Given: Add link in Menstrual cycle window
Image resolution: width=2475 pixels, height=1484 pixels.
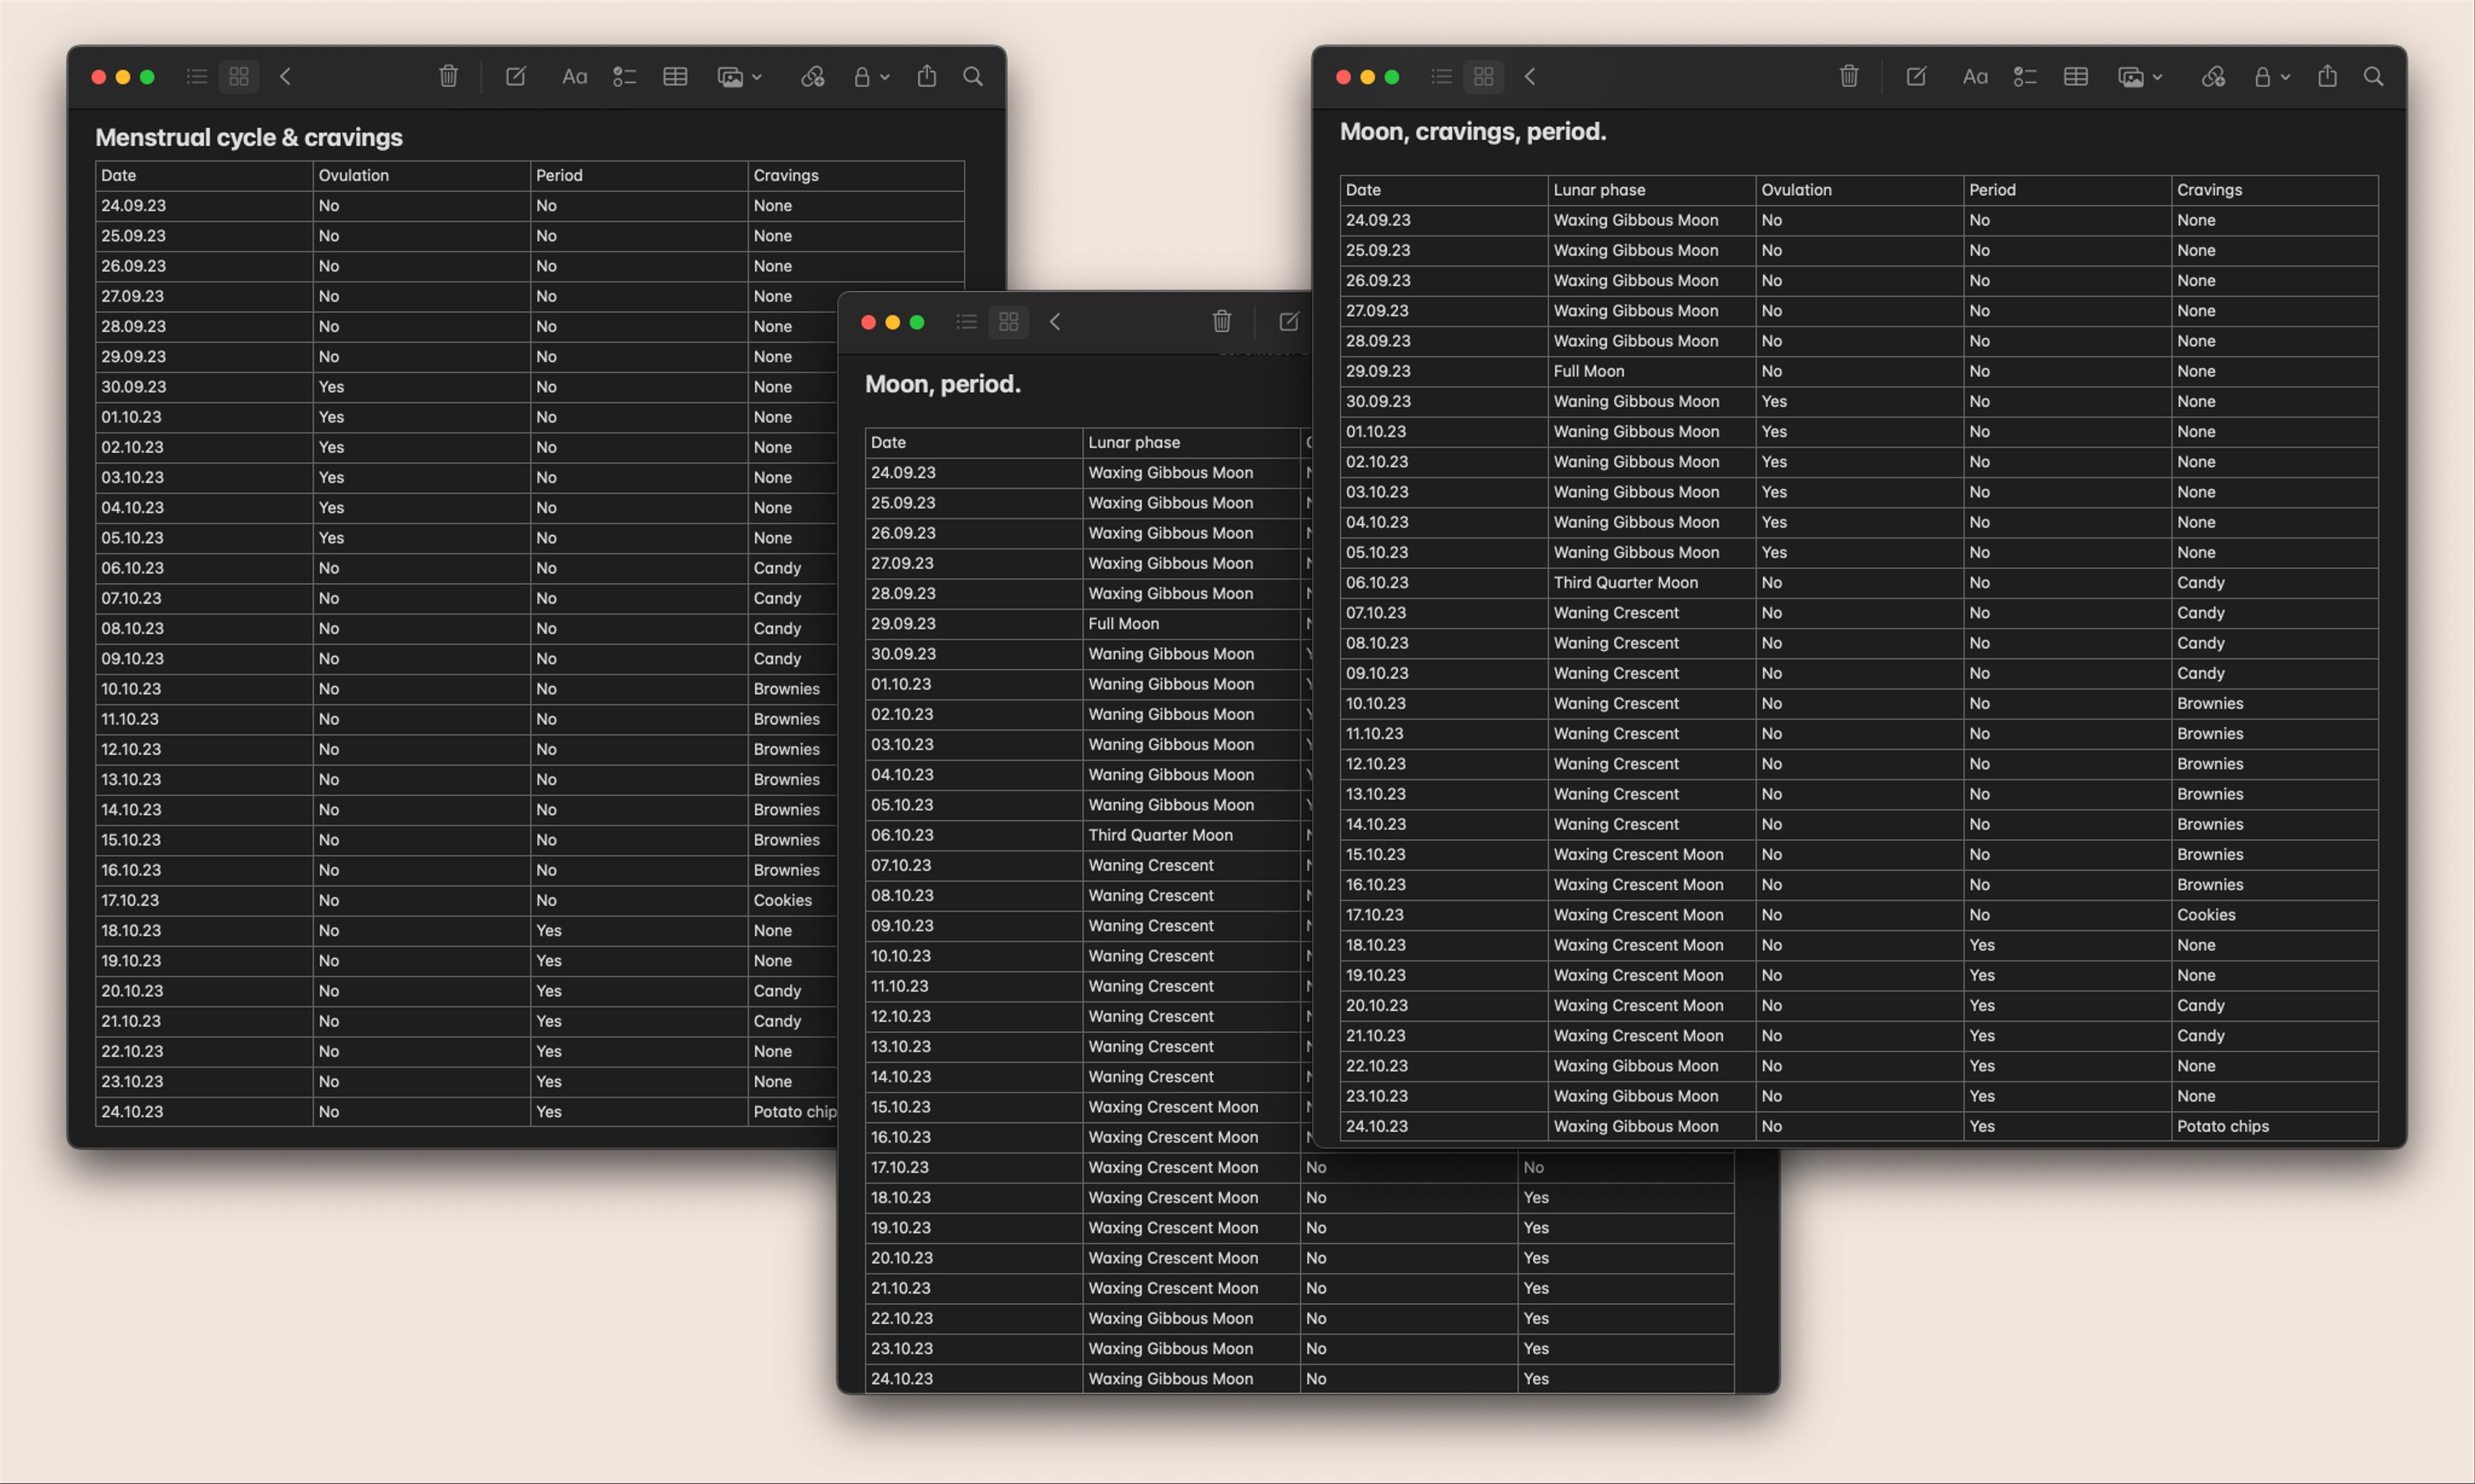Looking at the screenshot, I should click(x=813, y=77).
